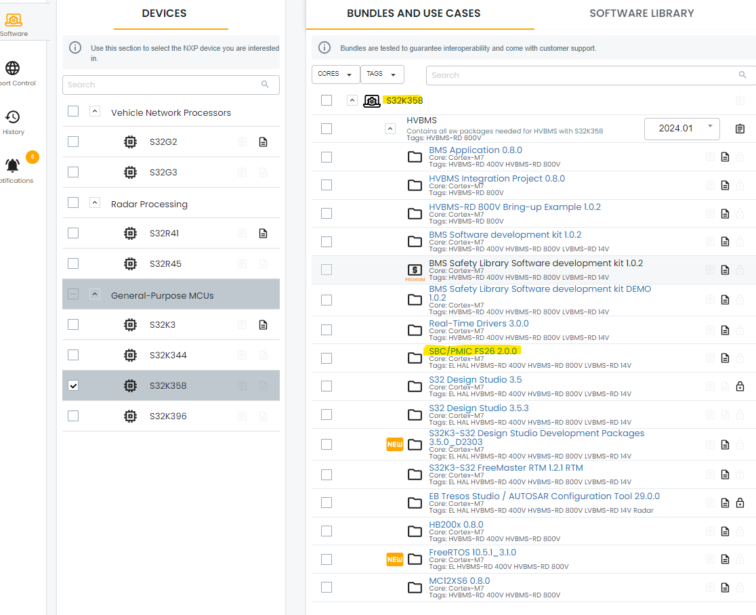Click clipboard icon beside HVBMS version
Image resolution: width=756 pixels, height=615 pixels.
tap(740, 129)
